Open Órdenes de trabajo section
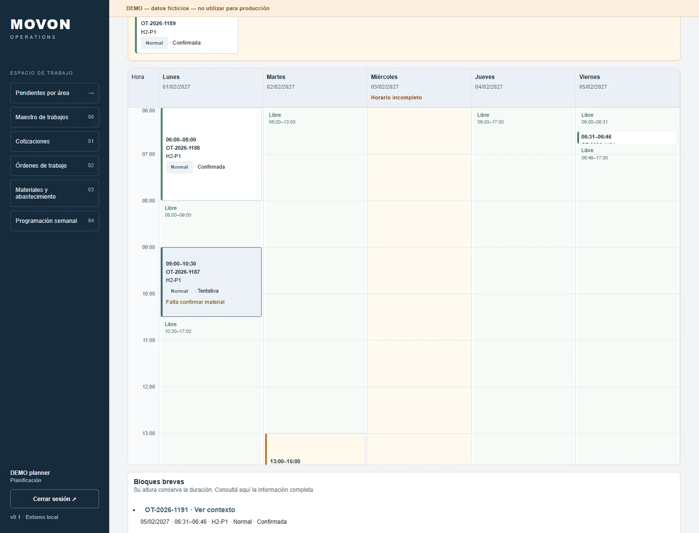 pyautogui.click(x=54, y=166)
